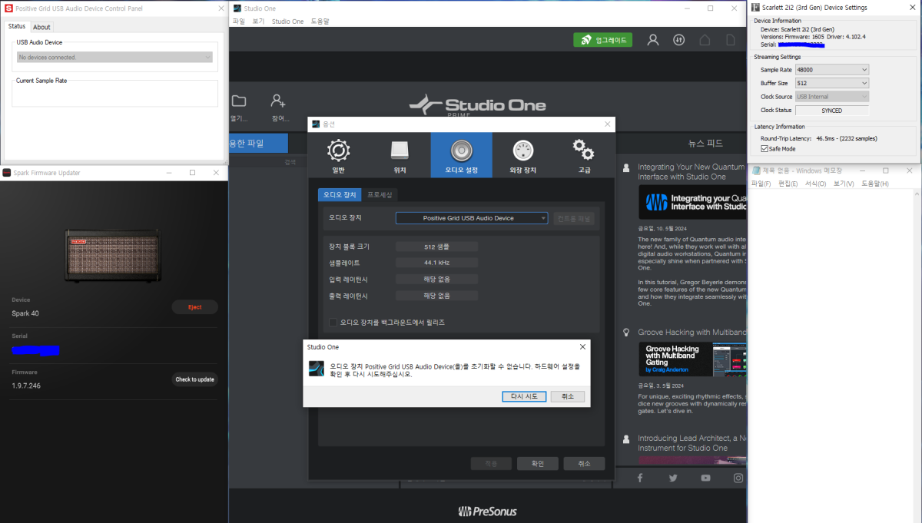Image resolution: width=922 pixels, height=523 pixels.
Task: Open Notepad's 보기(V) menu
Action: 843,184
